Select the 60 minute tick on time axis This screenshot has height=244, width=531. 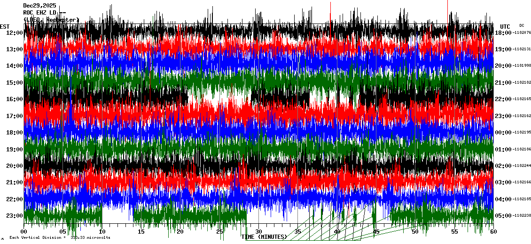(493, 232)
